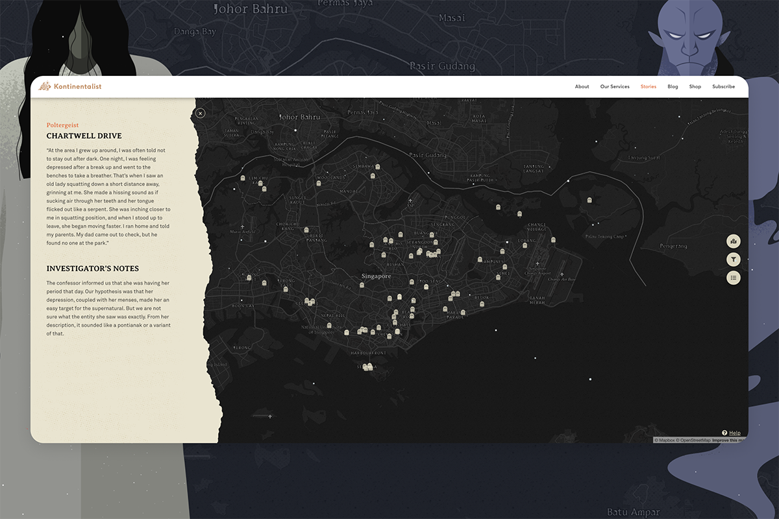Click Subscribe in the navigation bar
Viewport: 779px width, 519px height.
[724, 87]
